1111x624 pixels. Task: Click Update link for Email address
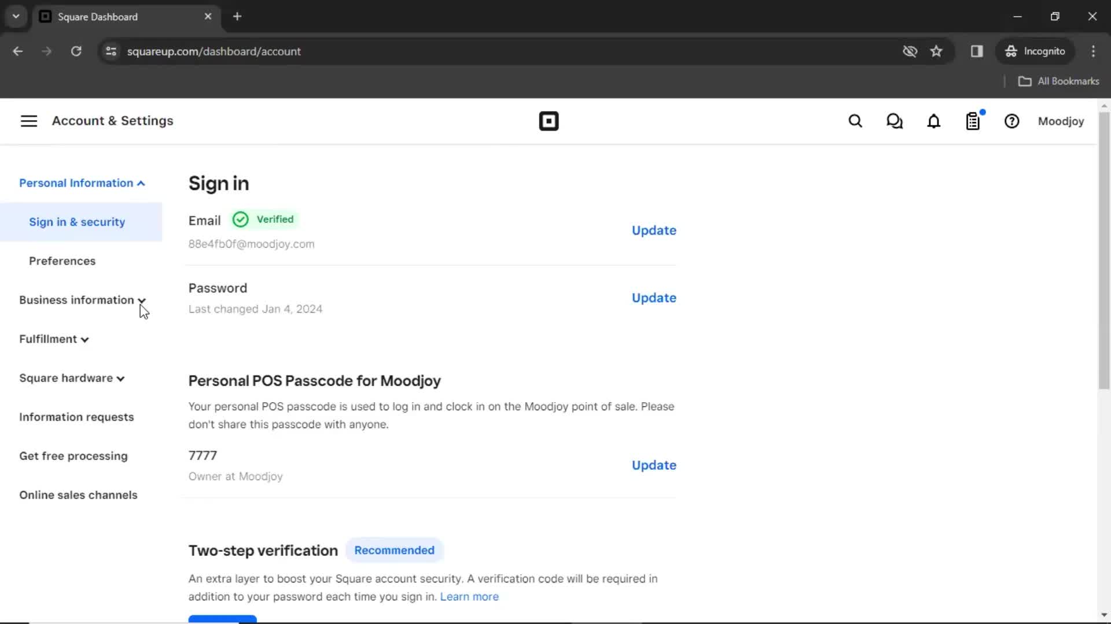[x=654, y=230]
